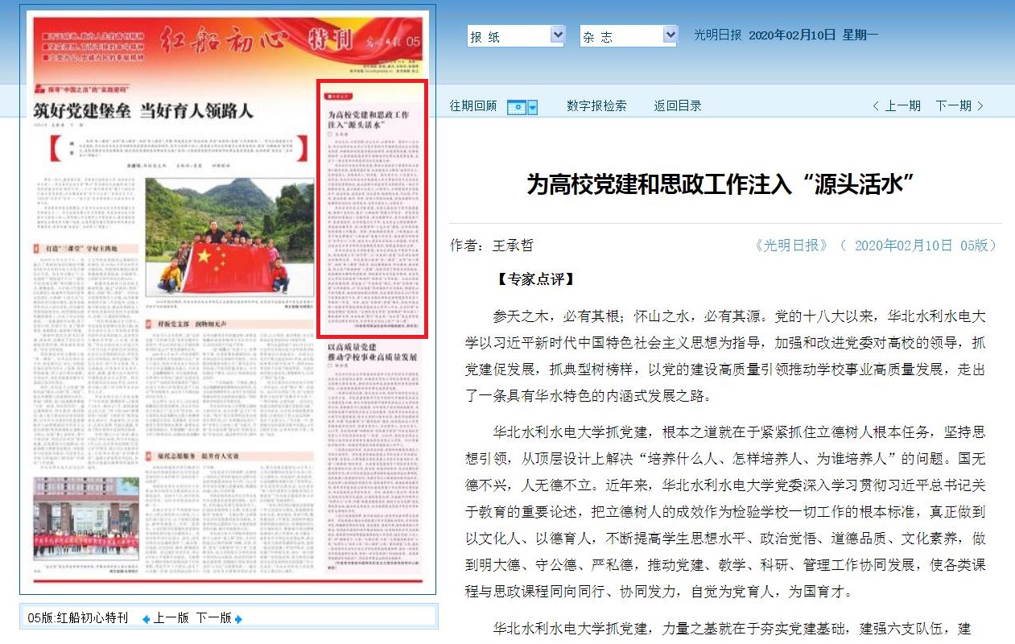The image size is (1015, 644).
Task: Open the calendar date picker icon
Action: 516,107
